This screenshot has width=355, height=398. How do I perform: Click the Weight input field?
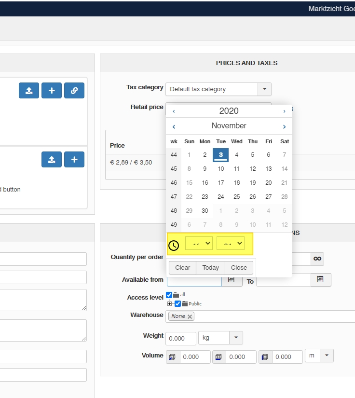(182, 339)
